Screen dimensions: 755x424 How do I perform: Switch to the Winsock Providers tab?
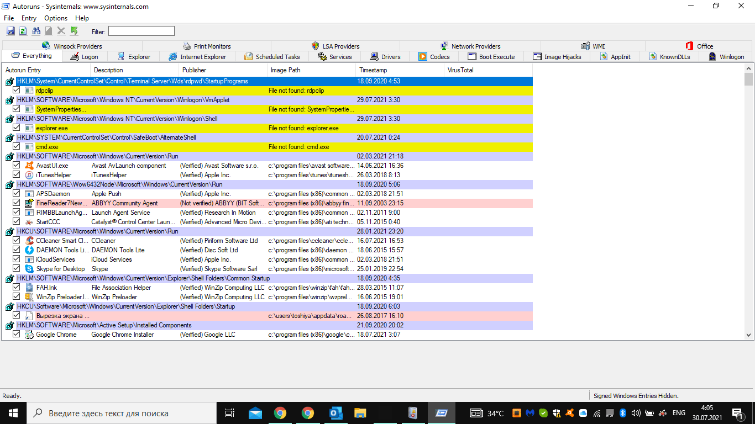pos(72,46)
